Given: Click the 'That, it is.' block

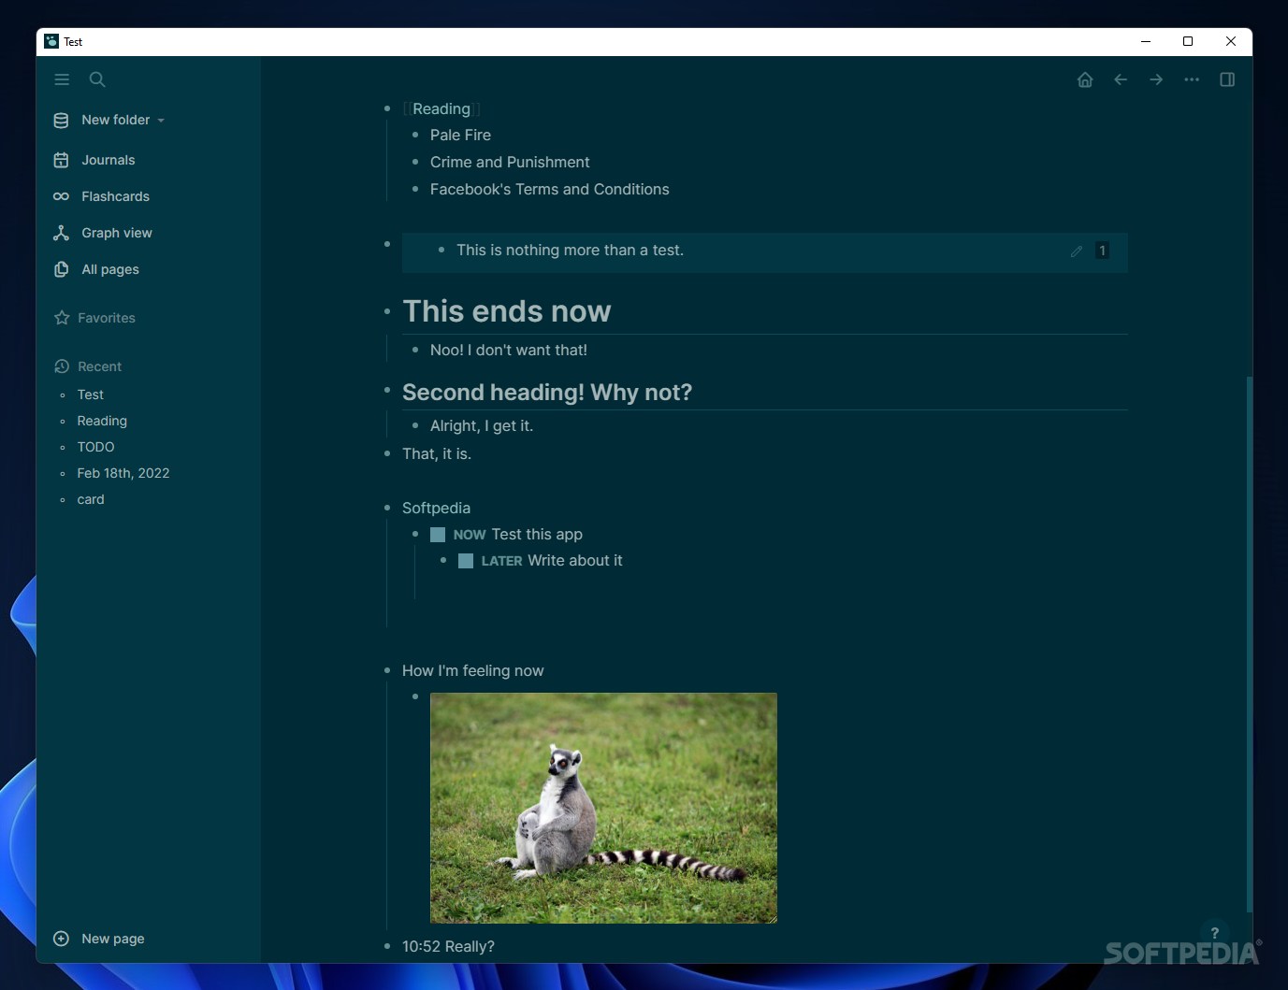Looking at the screenshot, I should click(437, 453).
